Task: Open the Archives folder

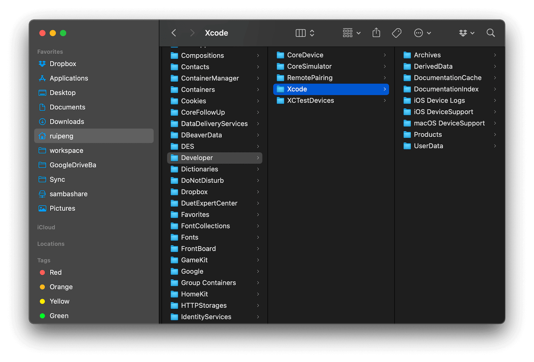Action: [x=450, y=55]
